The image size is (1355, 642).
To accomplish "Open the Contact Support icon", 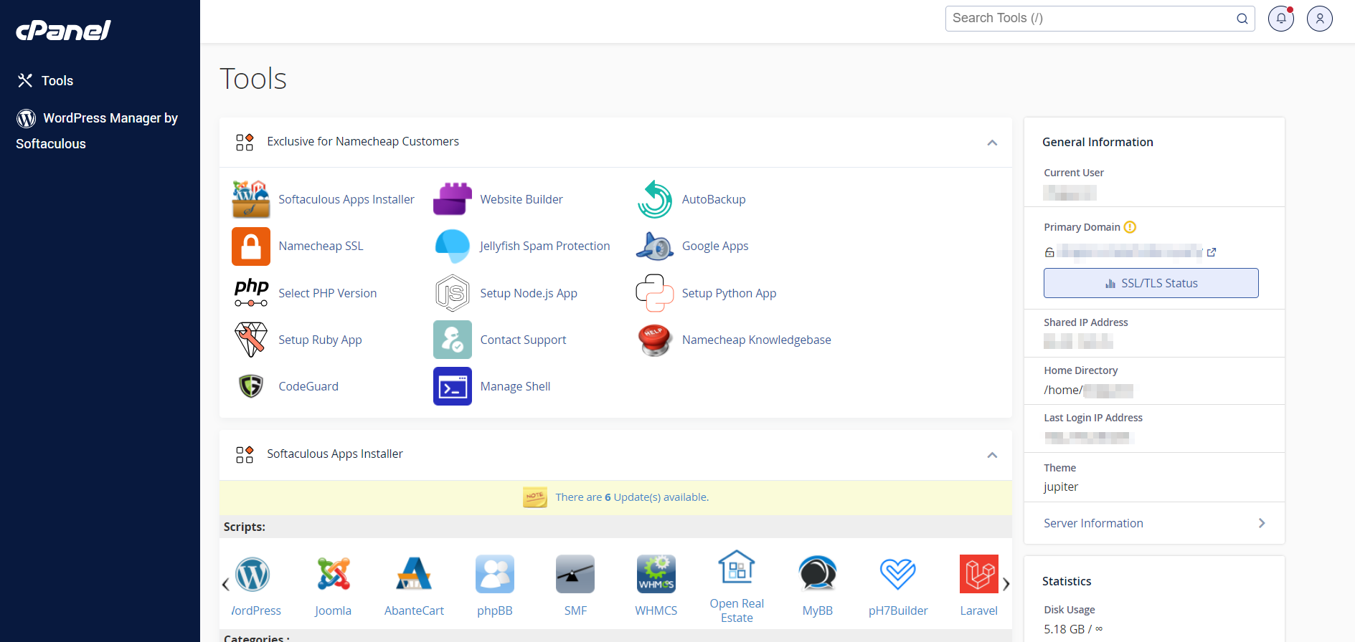I will [453, 340].
